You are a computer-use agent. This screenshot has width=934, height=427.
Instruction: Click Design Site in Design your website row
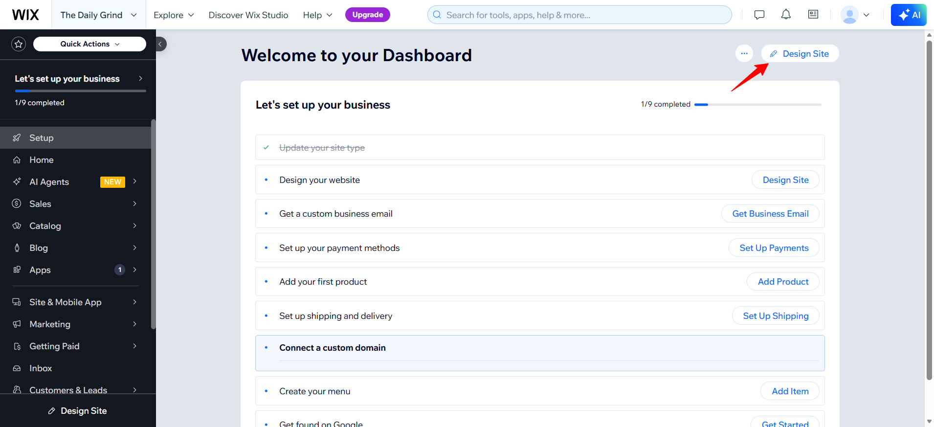point(785,180)
